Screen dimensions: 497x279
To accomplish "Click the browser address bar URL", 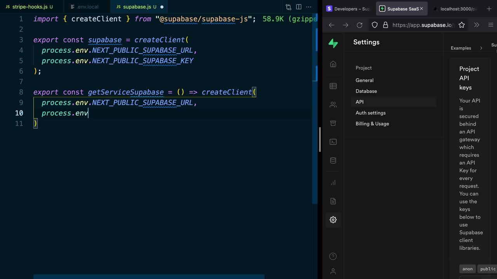I will [422, 25].
